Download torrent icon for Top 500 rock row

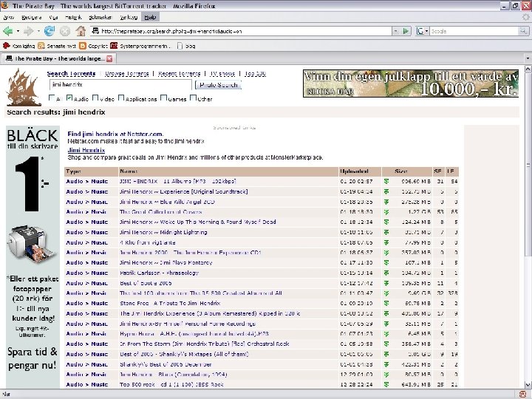(x=386, y=384)
